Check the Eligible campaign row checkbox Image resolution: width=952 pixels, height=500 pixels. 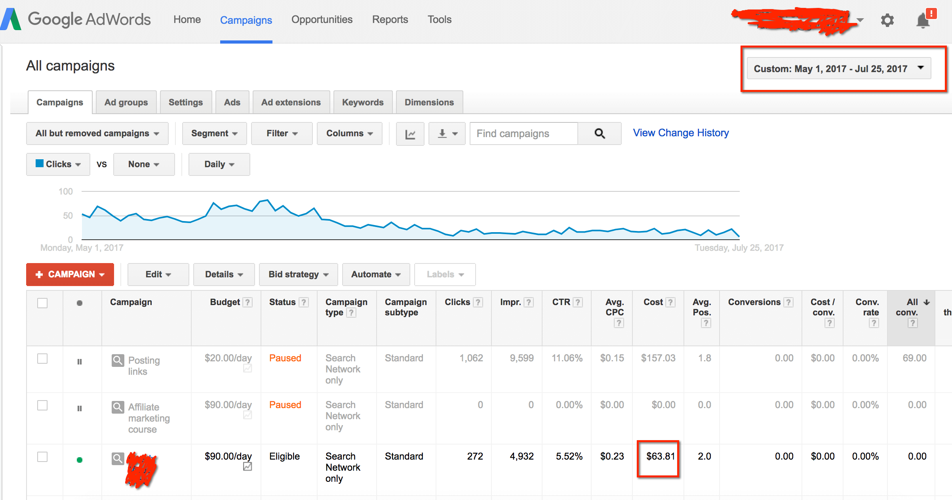[42, 457]
